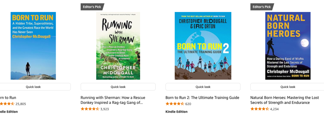Image resolution: width=324 pixels, height=114 pixels.
Task: Open Born to Run 2: Ultimate Training Guide link
Action: [x=202, y=98]
